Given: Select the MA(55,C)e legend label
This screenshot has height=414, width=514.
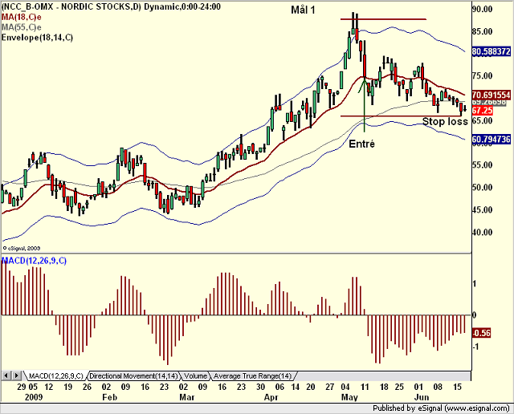Looking at the screenshot, I should [22, 27].
